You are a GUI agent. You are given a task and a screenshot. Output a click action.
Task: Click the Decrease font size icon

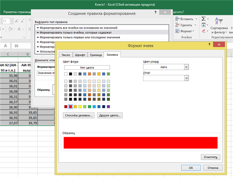click(22, 21)
